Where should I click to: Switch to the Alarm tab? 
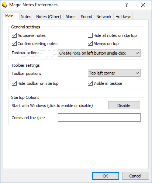click(x=70, y=17)
